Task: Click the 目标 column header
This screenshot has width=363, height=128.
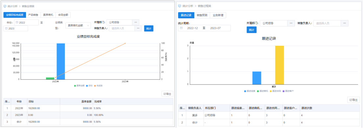Action: pyautogui.click(x=43, y=101)
